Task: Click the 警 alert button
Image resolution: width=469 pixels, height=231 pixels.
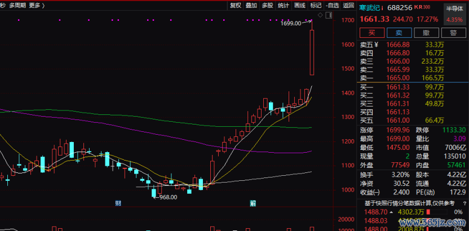Action: point(453,33)
